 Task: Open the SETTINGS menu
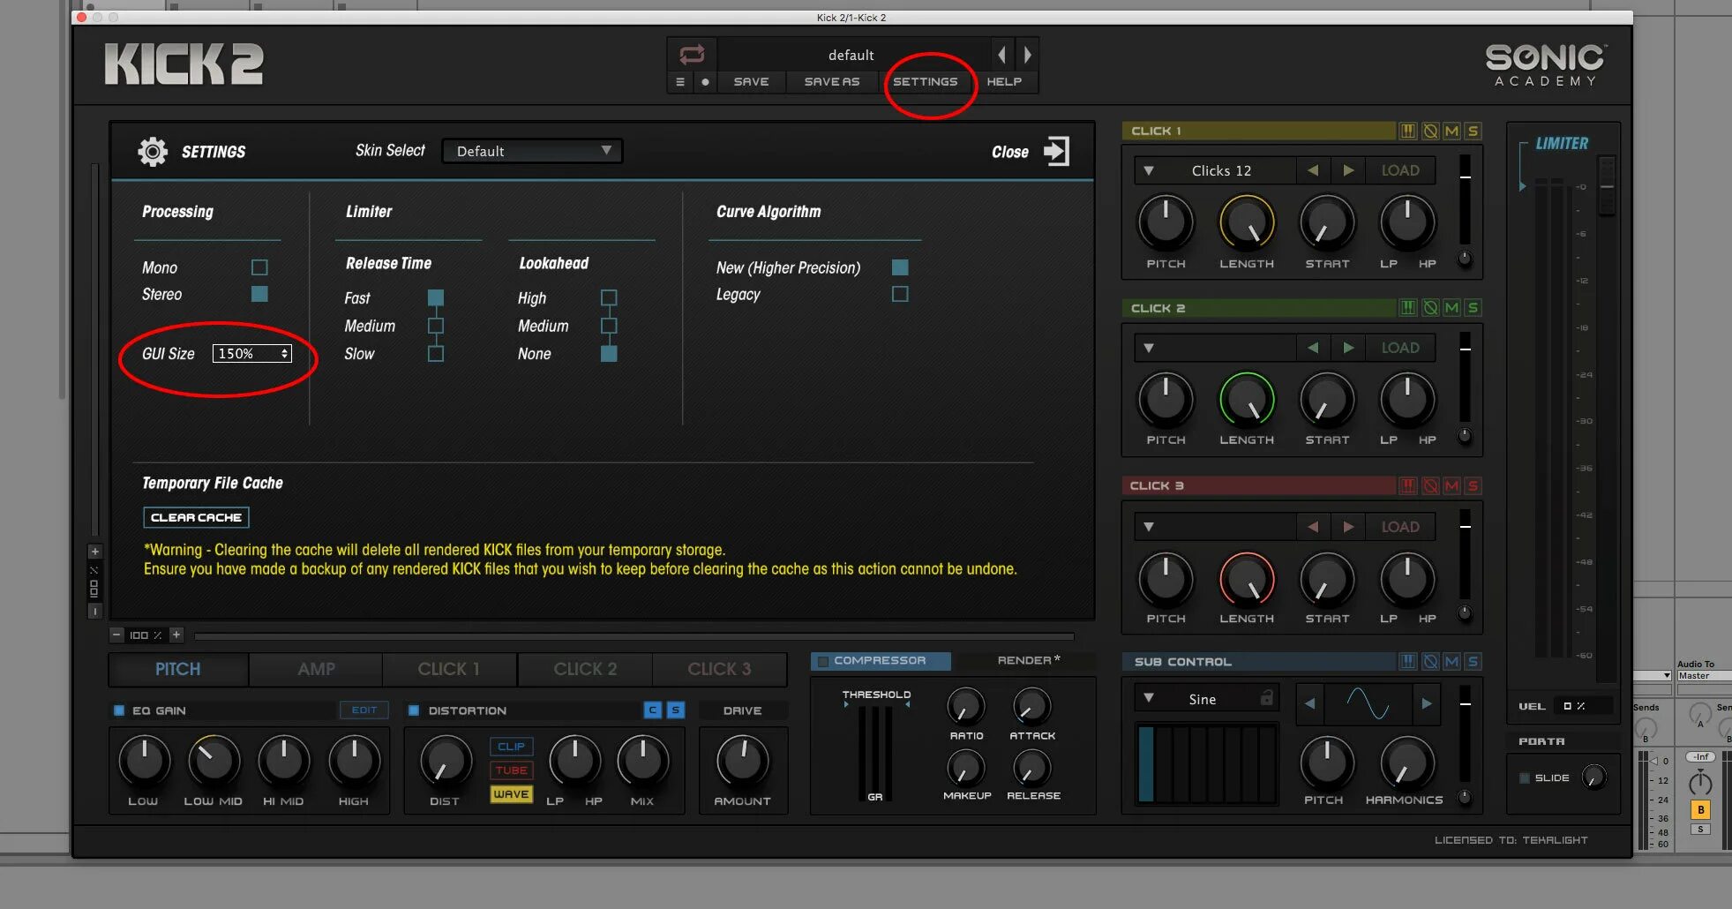click(925, 82)
